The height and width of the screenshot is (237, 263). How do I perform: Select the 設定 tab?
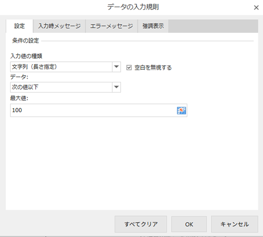[19, 26]
